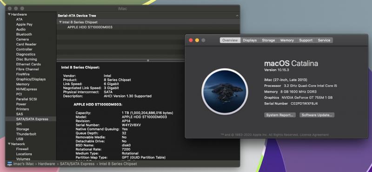Open Thunderbolt information
Viewport: 372px width, 172px height.
[26, 134]
